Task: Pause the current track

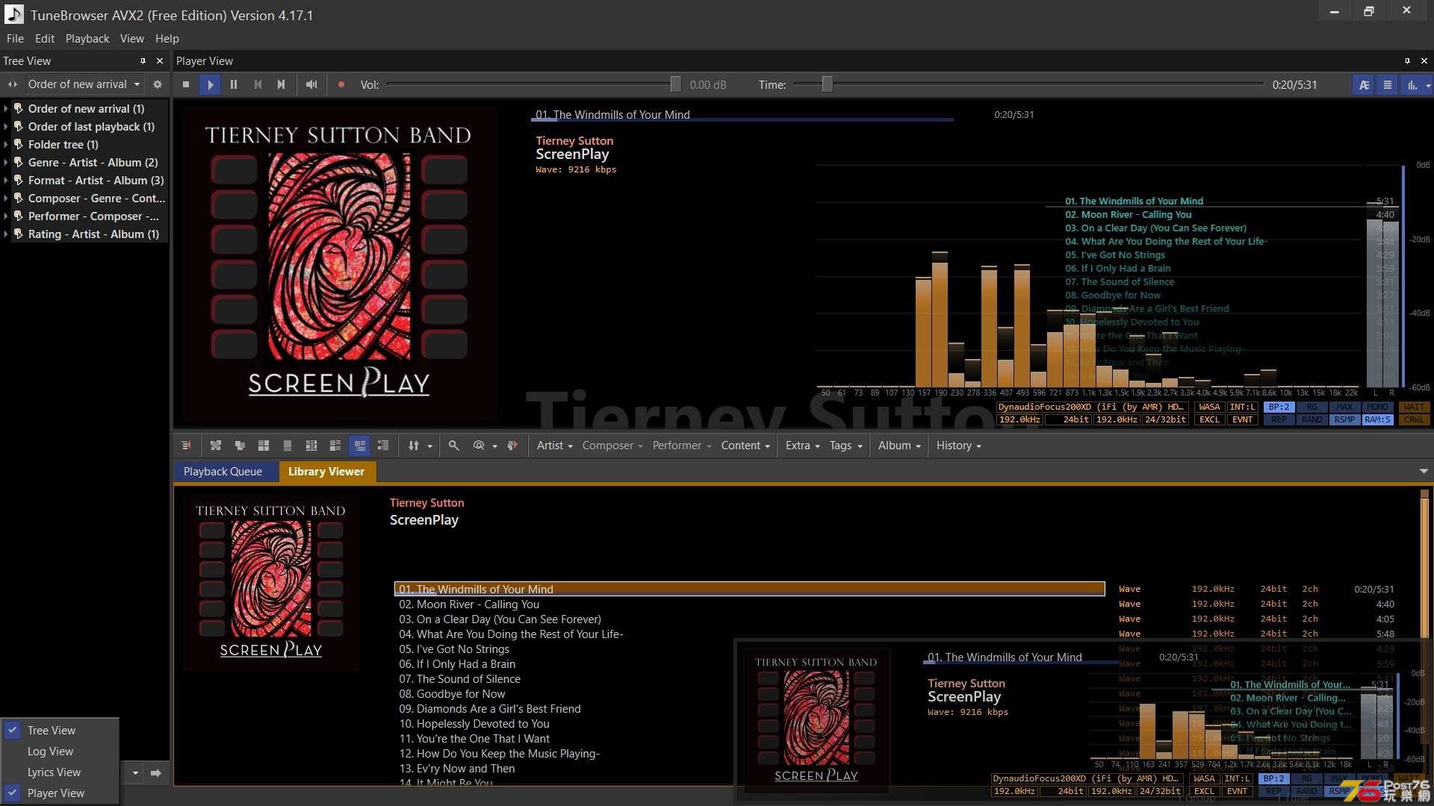Action: [234, 84]
